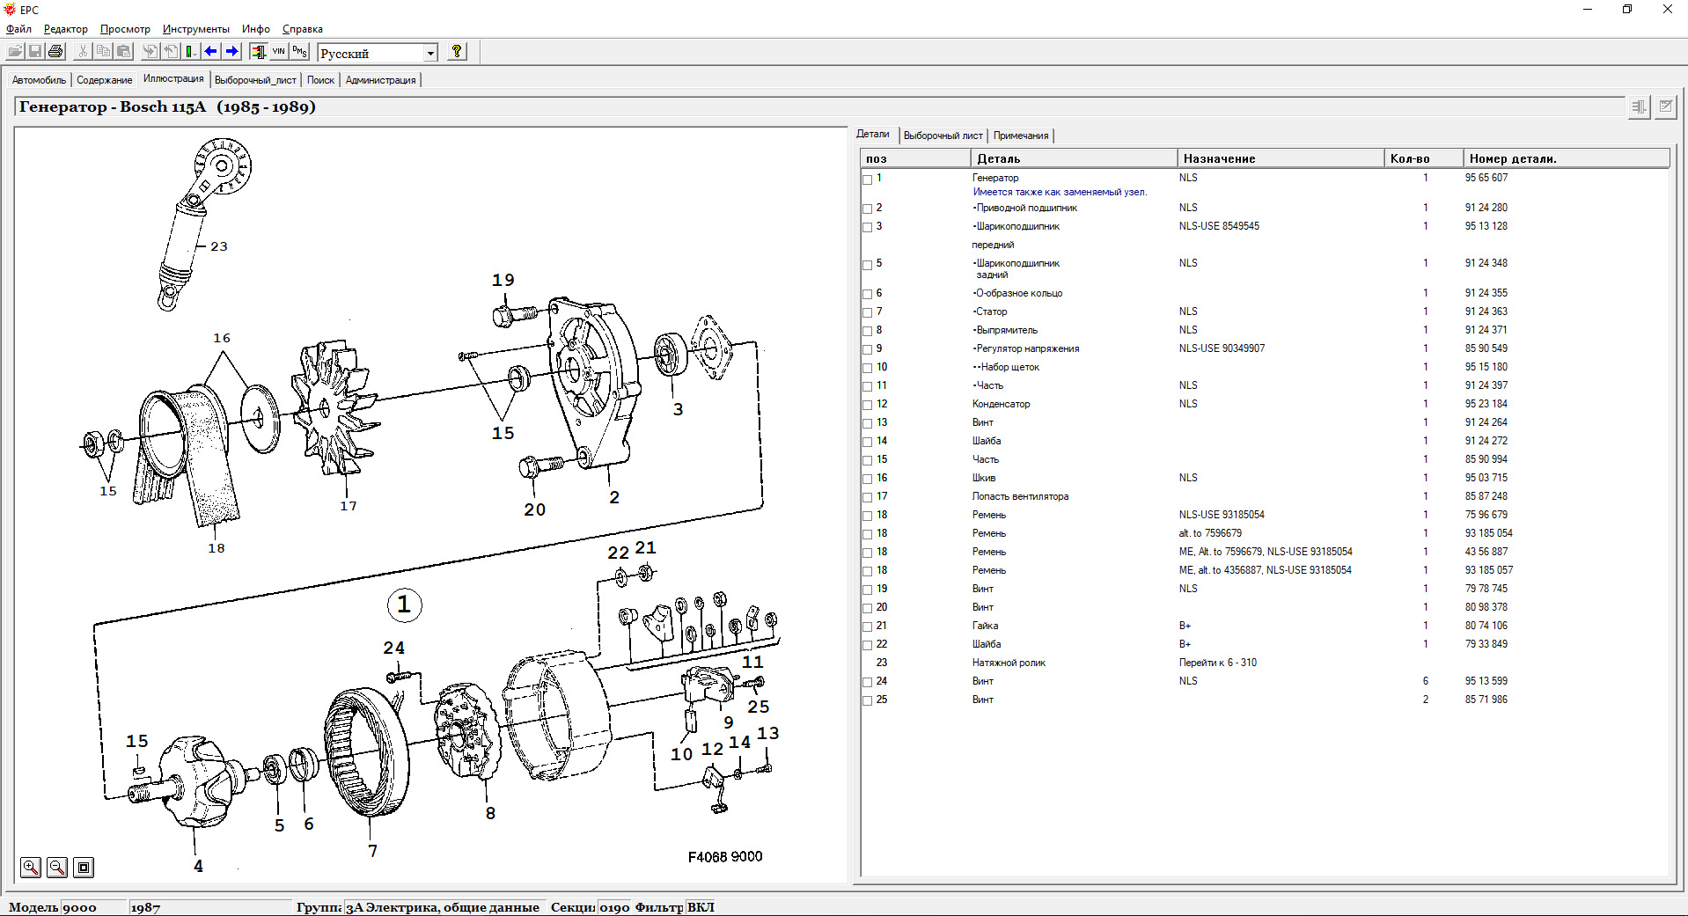This screenshot has width=1688, height=916.
Task: Open help with the yellow question mark
Action: click(x=456, y=52)
